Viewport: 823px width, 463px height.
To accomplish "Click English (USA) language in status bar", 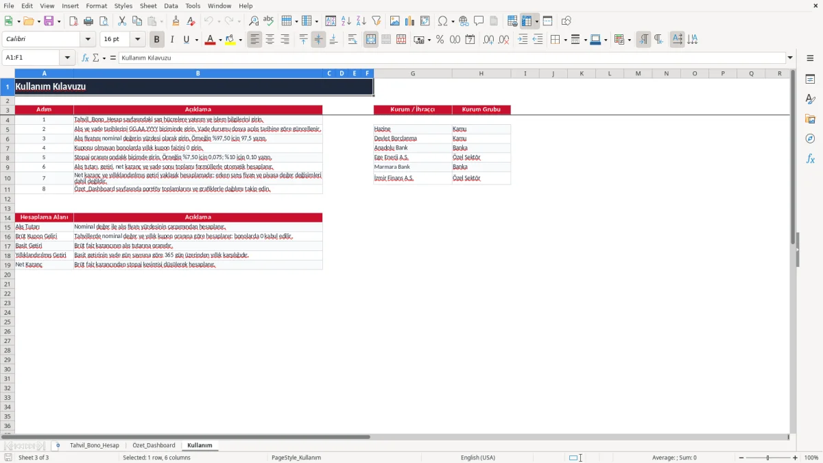I will click(478, 458).
